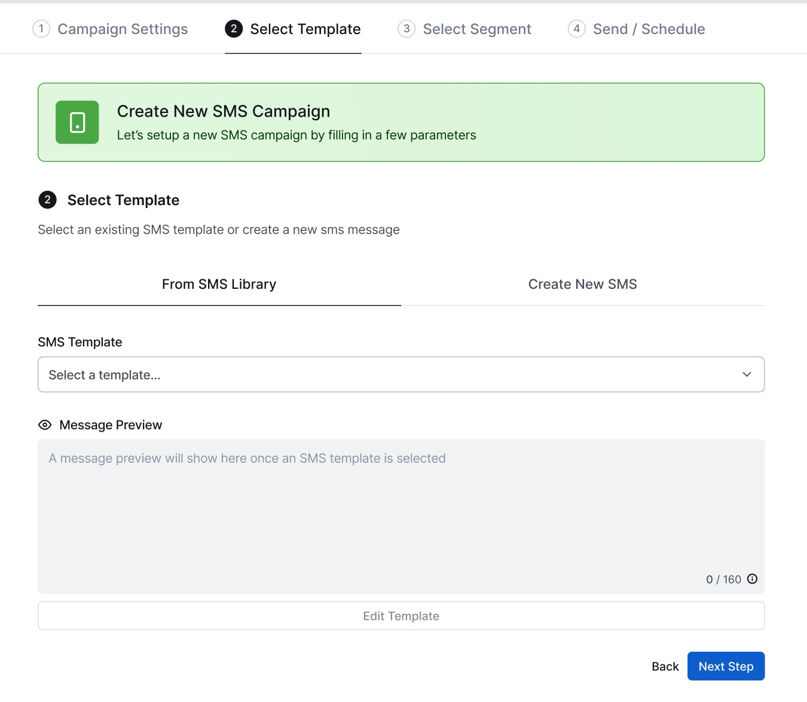This screenshot has height=702, width=807.
Task: Click the Create New SMS Campaign heading
Action: pos(224,111)
